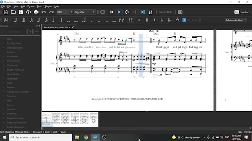This screenshot has width=252, height=141.
Task: Select page 6 thumbnail in navigator
Action: point(93,119)
